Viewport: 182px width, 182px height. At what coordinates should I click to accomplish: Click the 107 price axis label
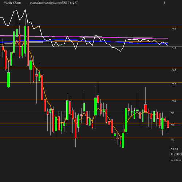(x=174, y=84)
